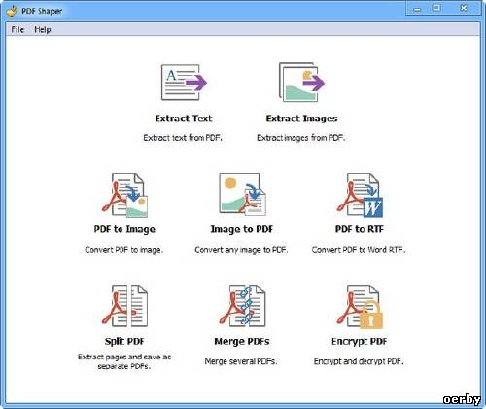This screenshot has width=486, height=409.
Task: Open the PDF to Image tool icon
Action: (125, 195)
